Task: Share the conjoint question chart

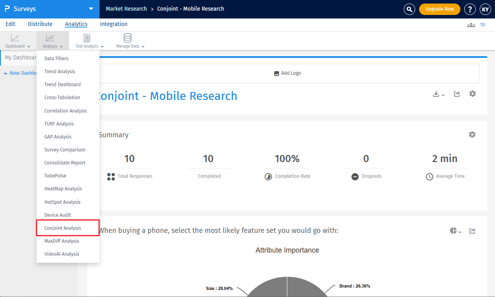Action: [472, 231]
